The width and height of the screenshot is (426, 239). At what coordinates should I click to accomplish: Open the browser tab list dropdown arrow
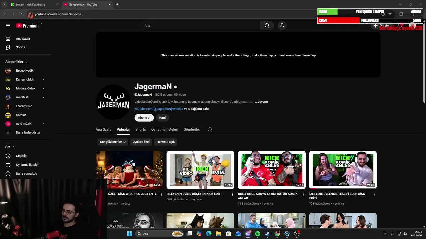(4, 5)
